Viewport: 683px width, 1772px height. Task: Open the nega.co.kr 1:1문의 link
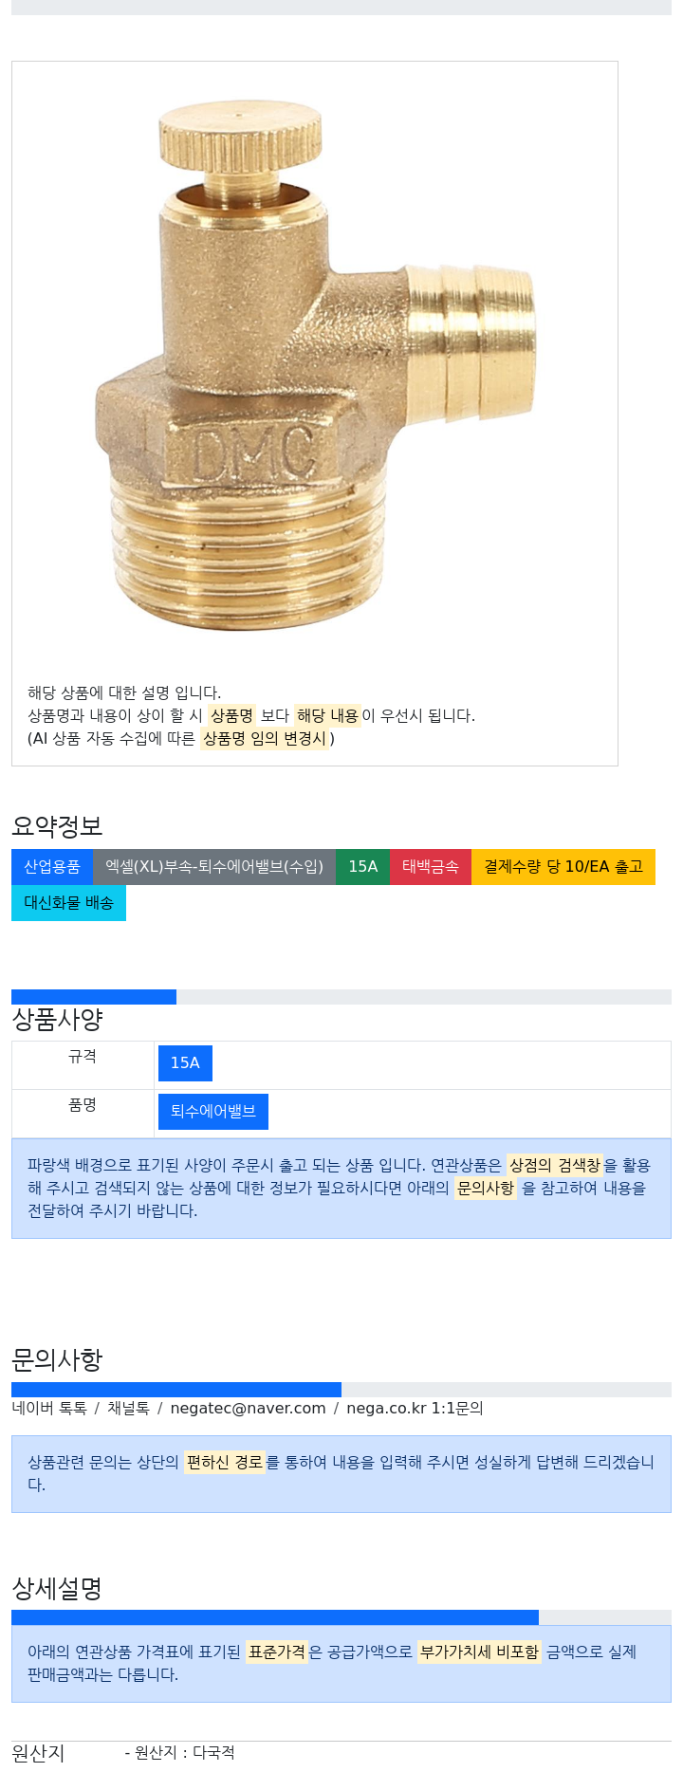point(415,1409)
